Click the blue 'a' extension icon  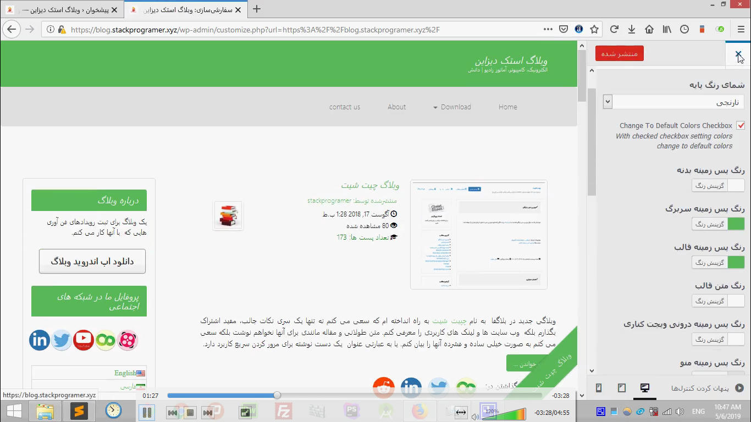click(x=579, y=30)
